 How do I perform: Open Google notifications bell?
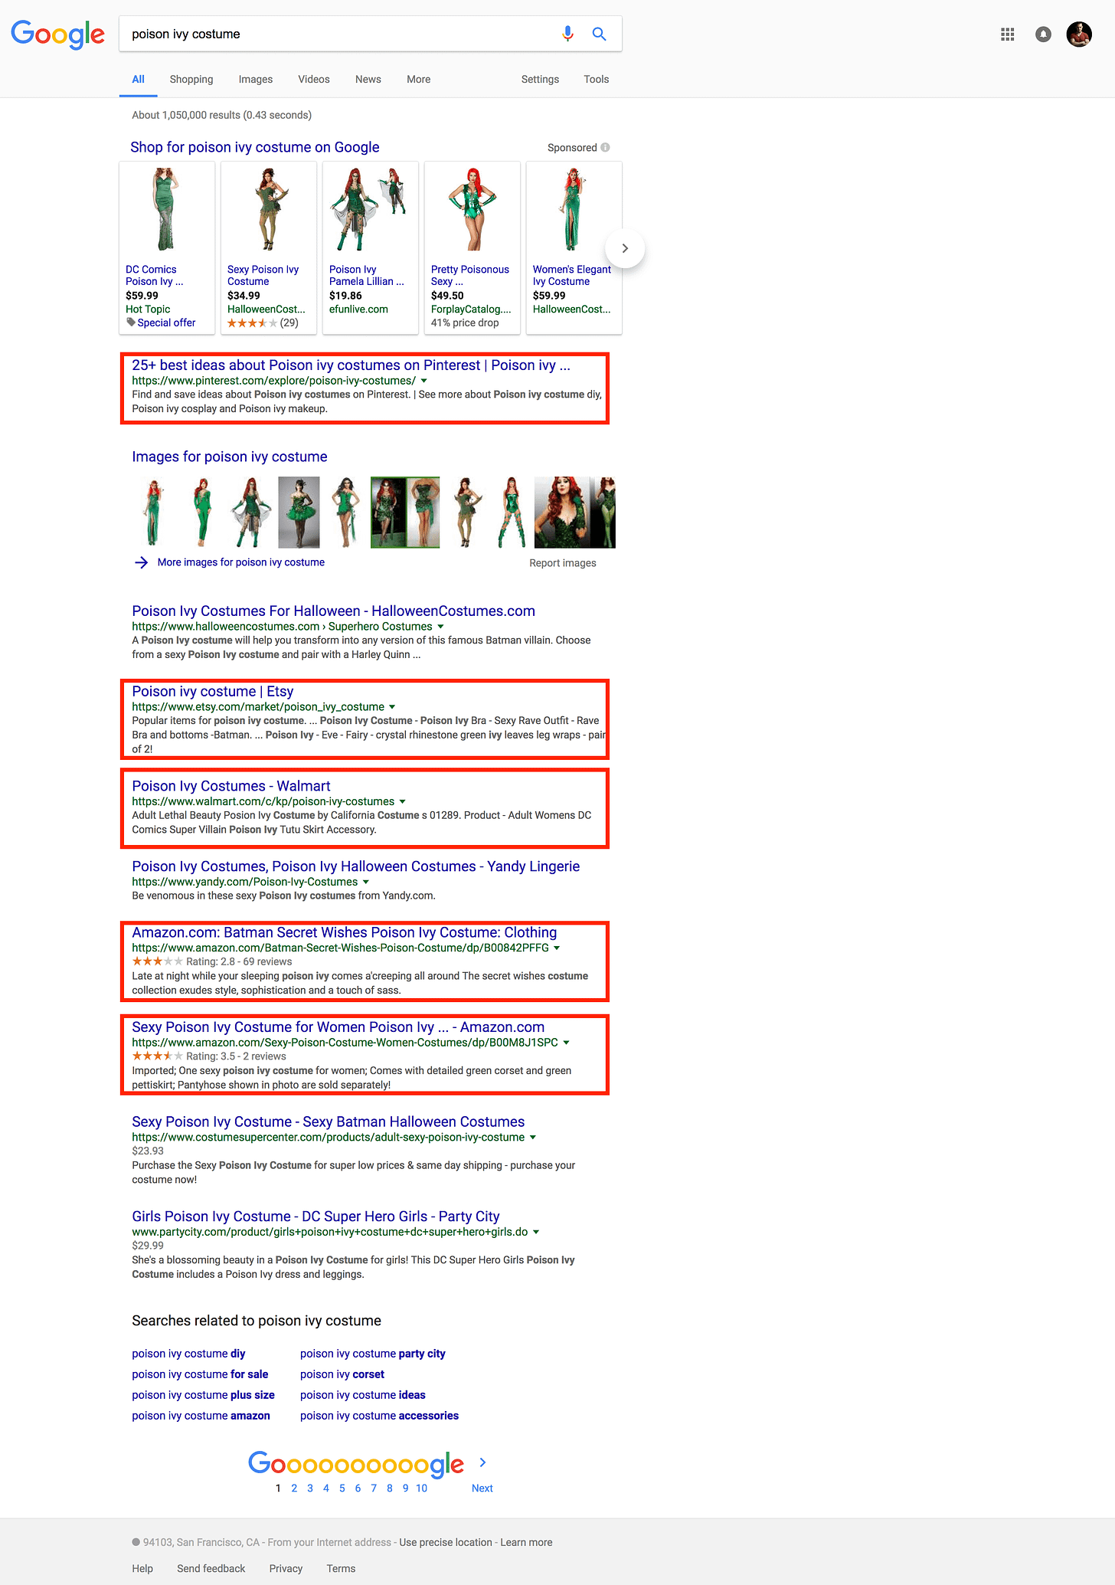point(1043,34)
